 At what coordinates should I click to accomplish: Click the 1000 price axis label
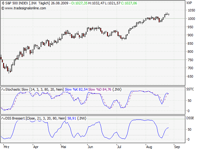192,19
